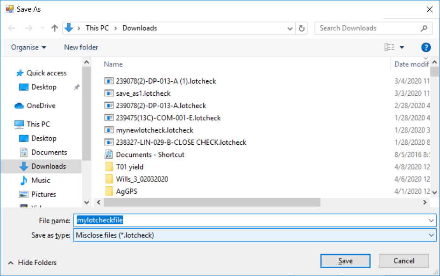This screenshot has height=276, width=440.
Task: Cancel the Save As dialog
Action: pos(404,261)
